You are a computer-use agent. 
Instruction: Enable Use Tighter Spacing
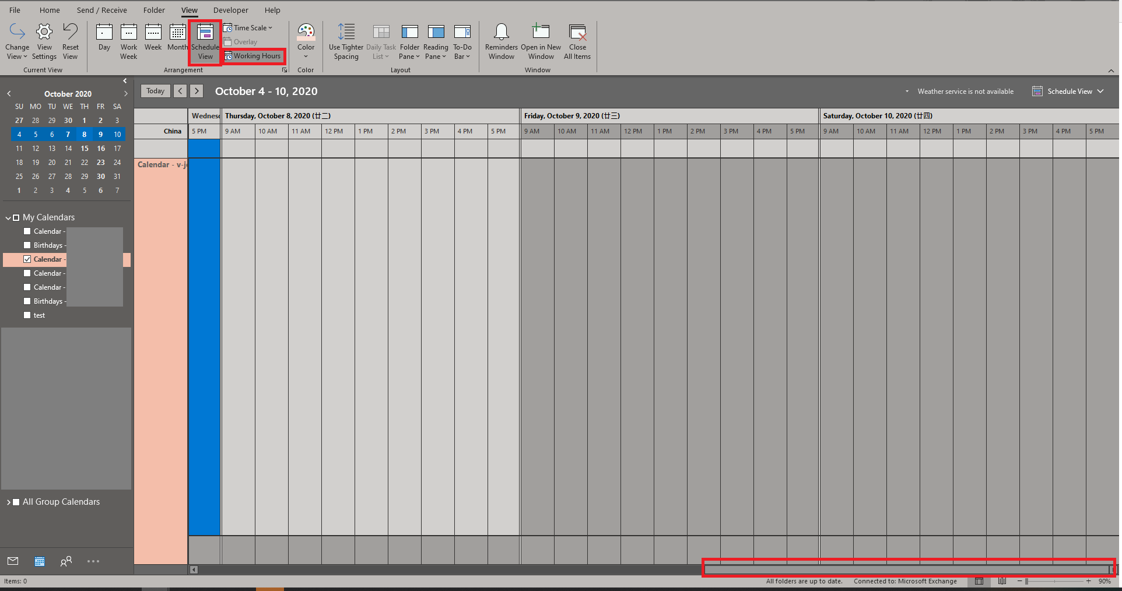click(346, 41)
